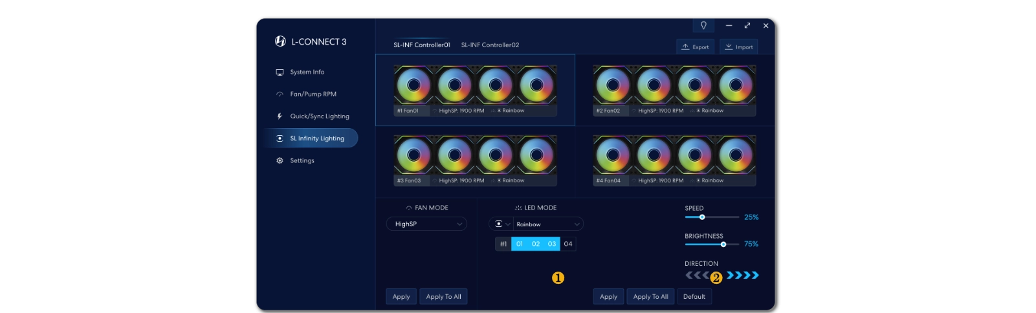This screenshot has height=313, width=1036.
Task: Open the Fan/Pump RPM page
Action: click(x=313, y=94)
